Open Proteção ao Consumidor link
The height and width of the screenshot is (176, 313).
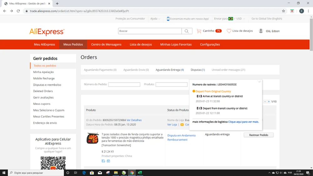click(x=130, y=18)
